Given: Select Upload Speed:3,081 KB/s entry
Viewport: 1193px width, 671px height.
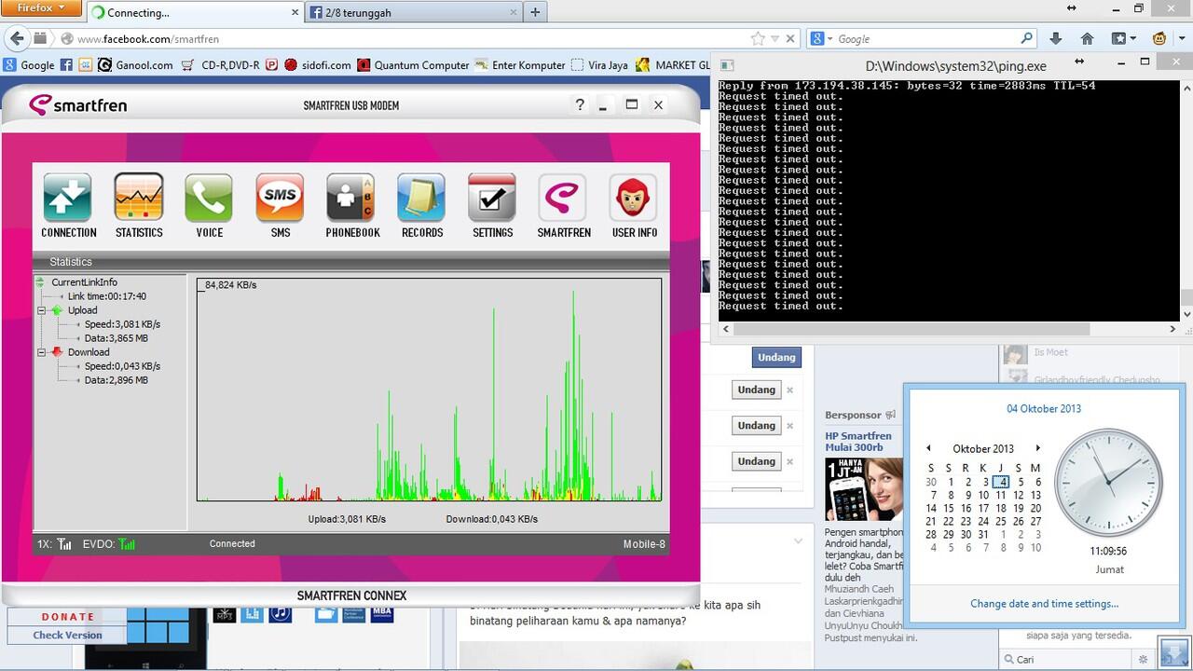Looking at the screenshot, I should (x=122, y=324).
